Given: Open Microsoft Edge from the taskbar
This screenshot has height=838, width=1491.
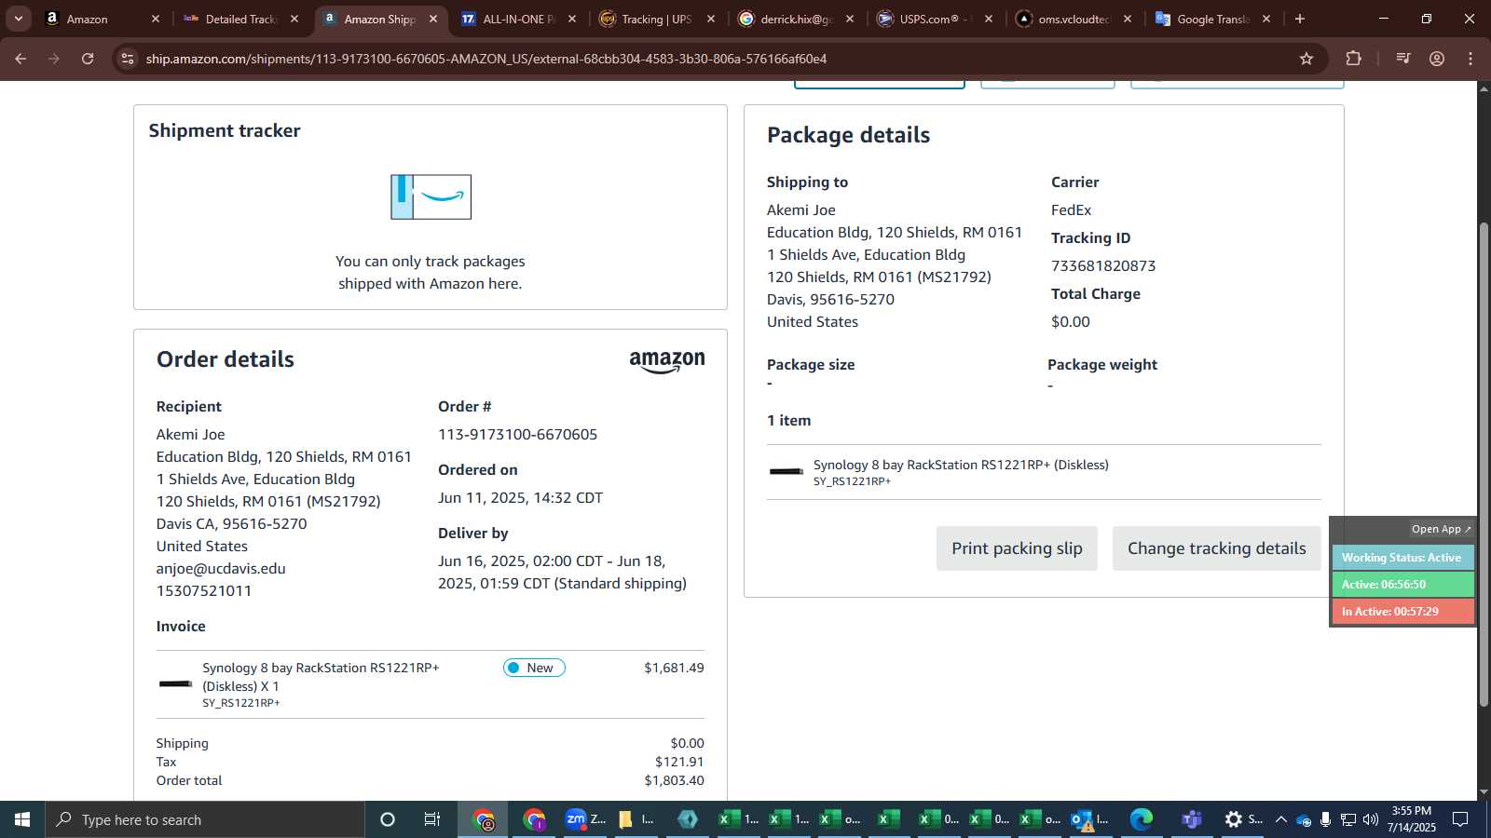Looking at the screenshot, I should [1142, 819].
